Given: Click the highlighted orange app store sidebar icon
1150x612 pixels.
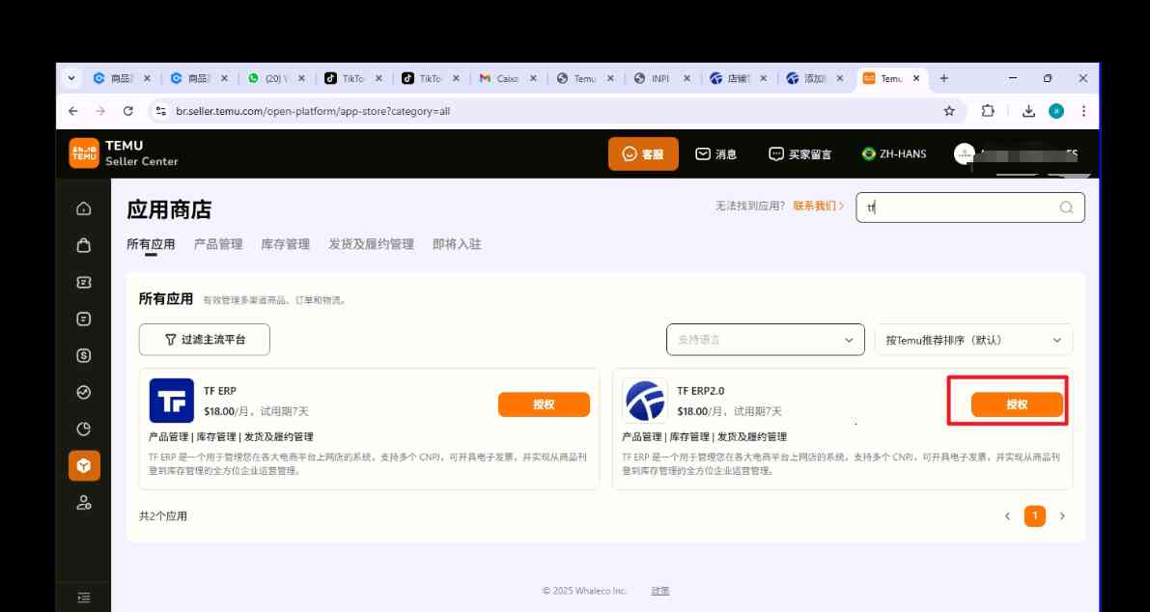Looking at the screenshot, I should coord(84,464).
